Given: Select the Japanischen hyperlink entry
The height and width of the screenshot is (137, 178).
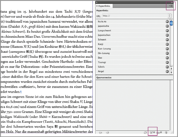Looking at the screenshot, I should coord(133,35).
